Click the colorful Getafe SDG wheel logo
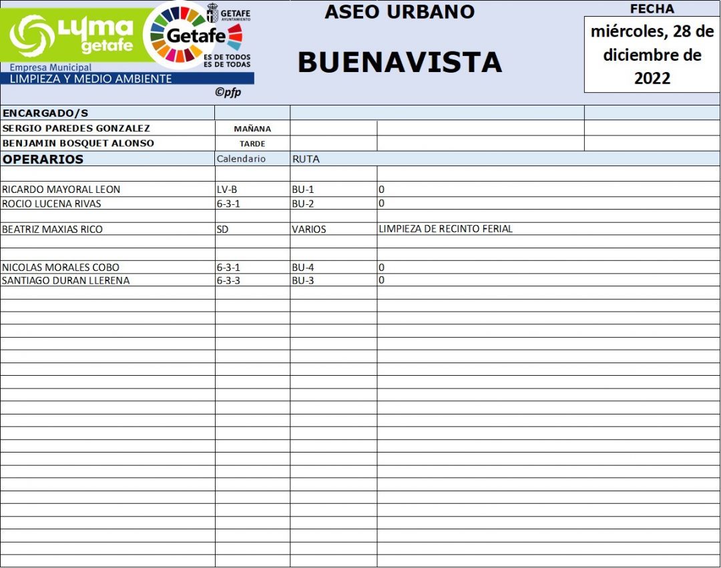This screenshot has width=721, height=568. [192, 35]
